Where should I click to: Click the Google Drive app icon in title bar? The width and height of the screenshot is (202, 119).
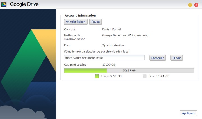point(4,4)
